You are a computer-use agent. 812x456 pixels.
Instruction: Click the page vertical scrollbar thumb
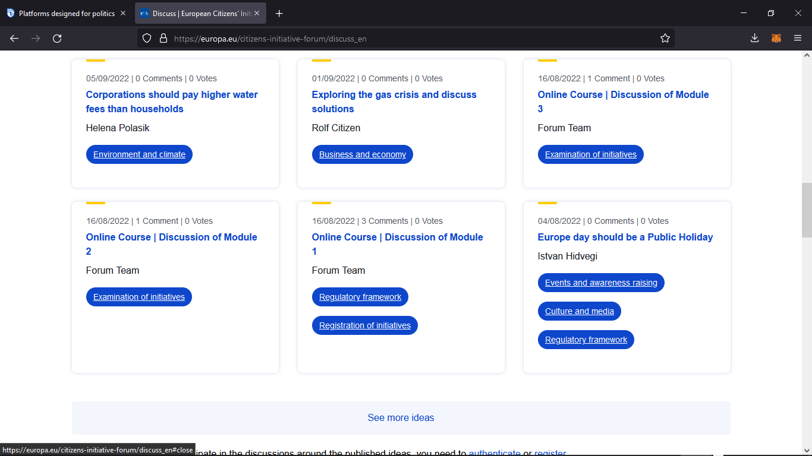pyautogui.click(x=807, y=210)
